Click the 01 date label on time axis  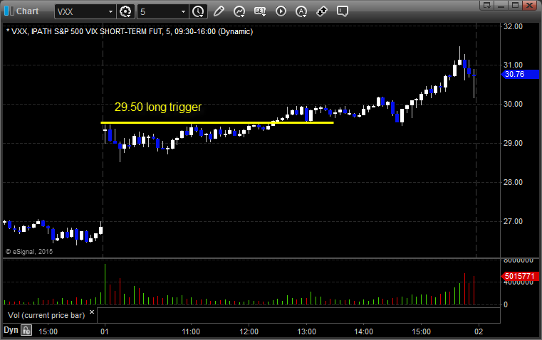(105, 331)
